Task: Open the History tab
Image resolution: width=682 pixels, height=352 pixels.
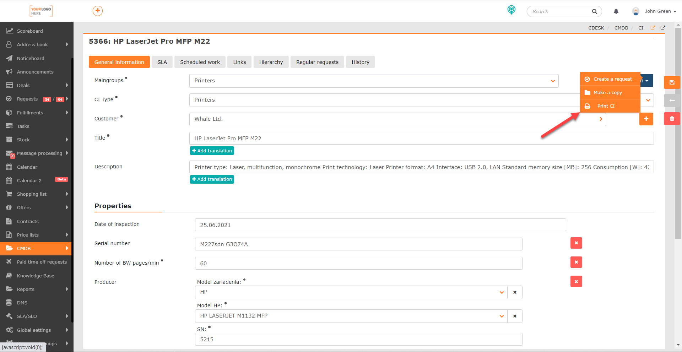Action: (361, 62)
